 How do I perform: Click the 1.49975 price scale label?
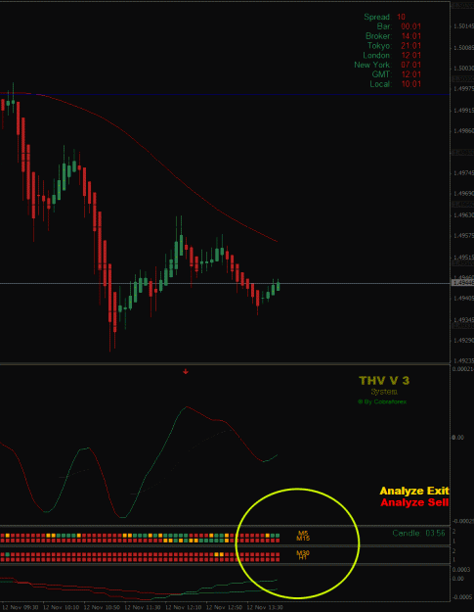pyautogui.click(x=463, y=89)
